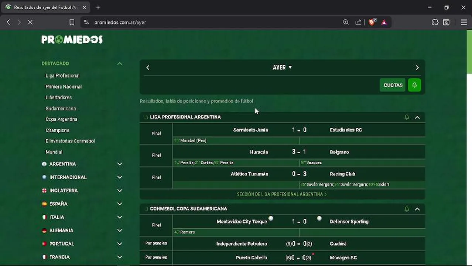
Task: Open Eliminatorias Conmebol in sidebar
Action: (x=70, y=141)
